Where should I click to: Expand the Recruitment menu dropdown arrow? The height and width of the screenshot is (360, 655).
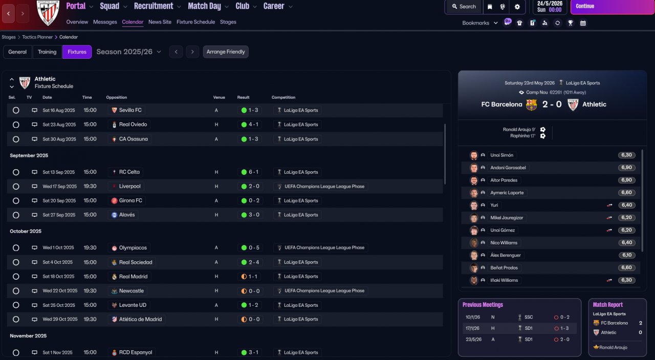[x=179, y=7]
